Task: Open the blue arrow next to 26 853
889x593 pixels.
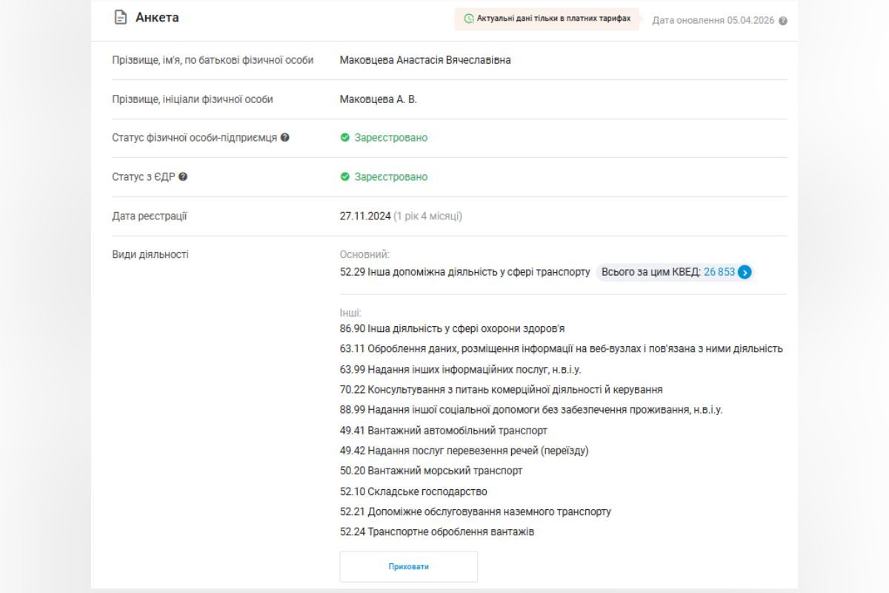Action: (745, 272)
